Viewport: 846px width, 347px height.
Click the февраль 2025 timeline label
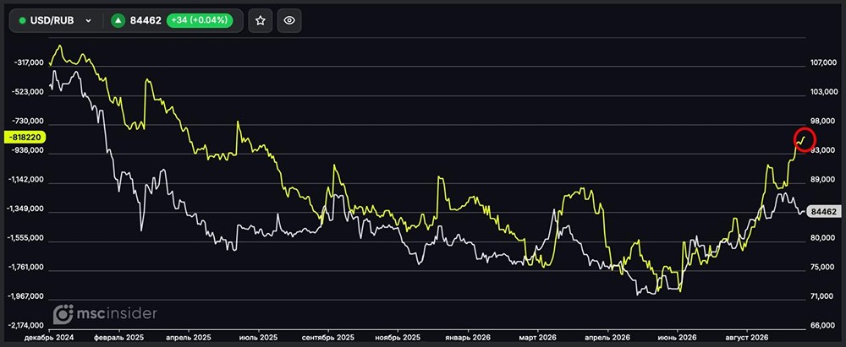point(119,338)
